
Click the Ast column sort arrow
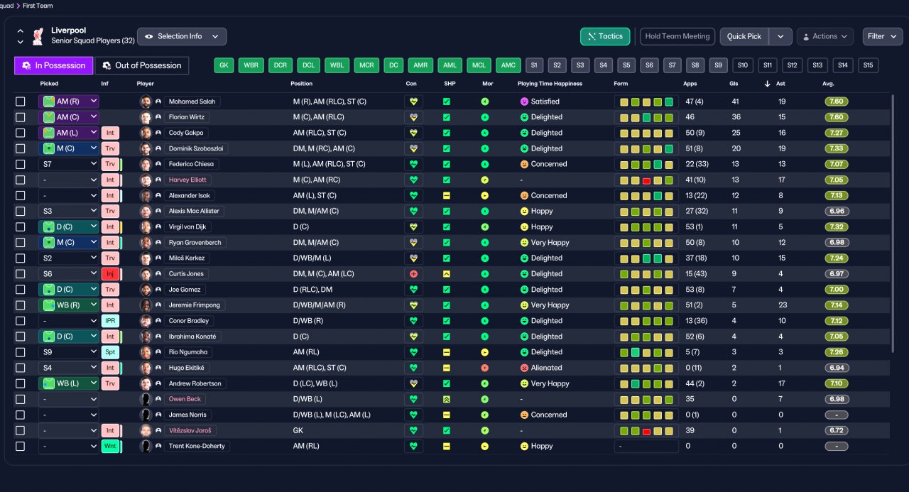(x=766, y=84)
